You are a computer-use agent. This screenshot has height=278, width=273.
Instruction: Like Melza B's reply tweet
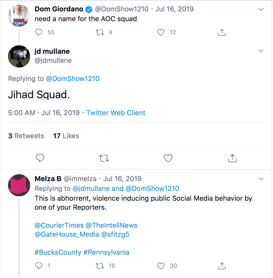click(x=161, y=266)
